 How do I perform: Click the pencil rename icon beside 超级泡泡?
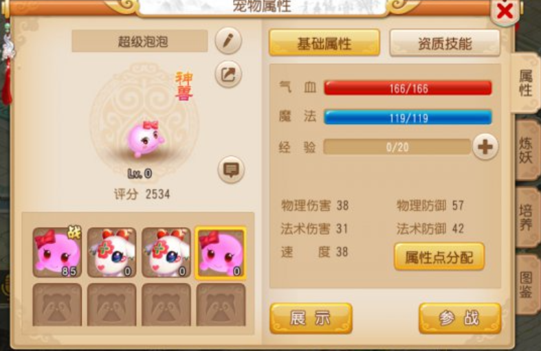coord(228,41)
